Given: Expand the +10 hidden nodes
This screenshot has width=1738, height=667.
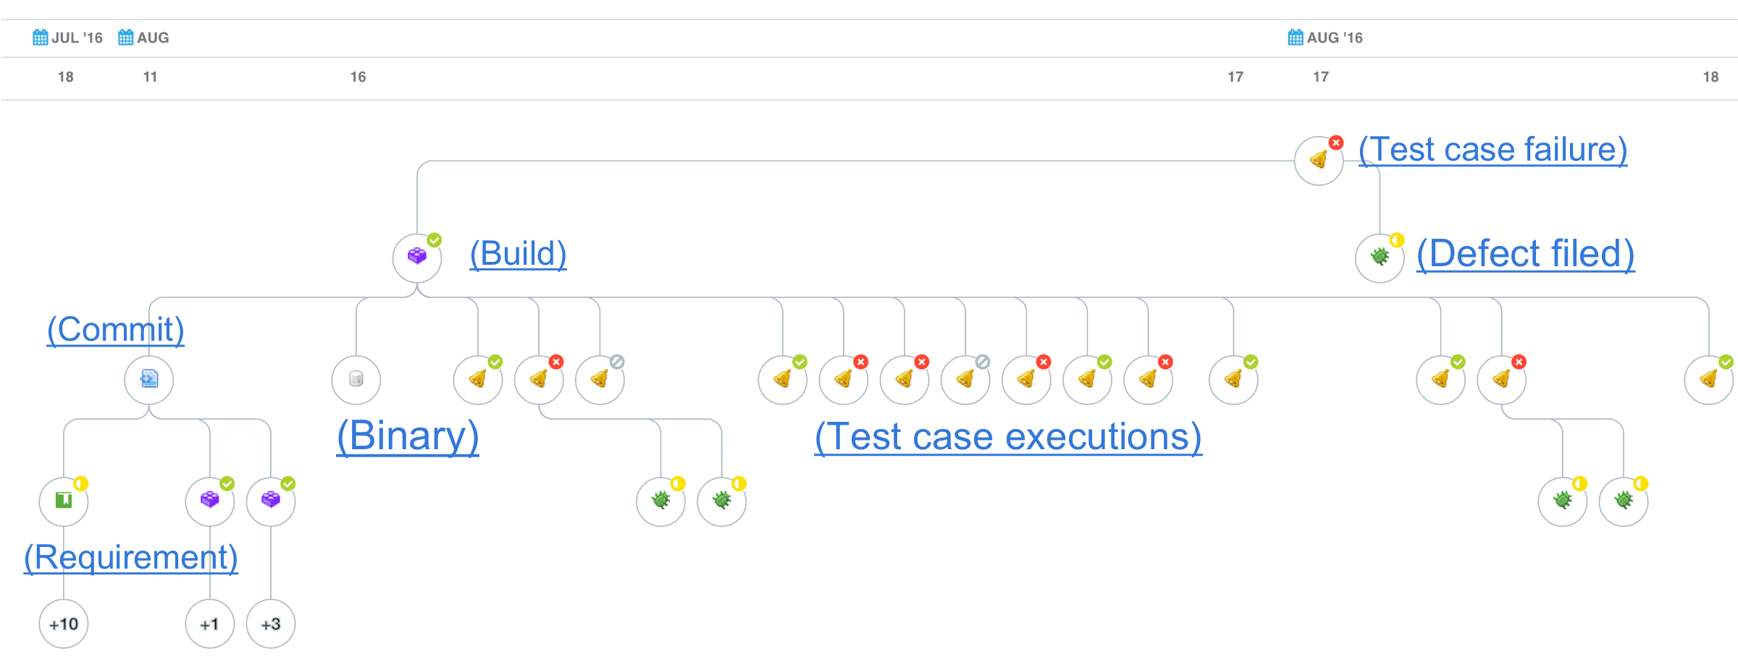Looking at the screenshot, I should pyautogui.click(x=64, y=624).
